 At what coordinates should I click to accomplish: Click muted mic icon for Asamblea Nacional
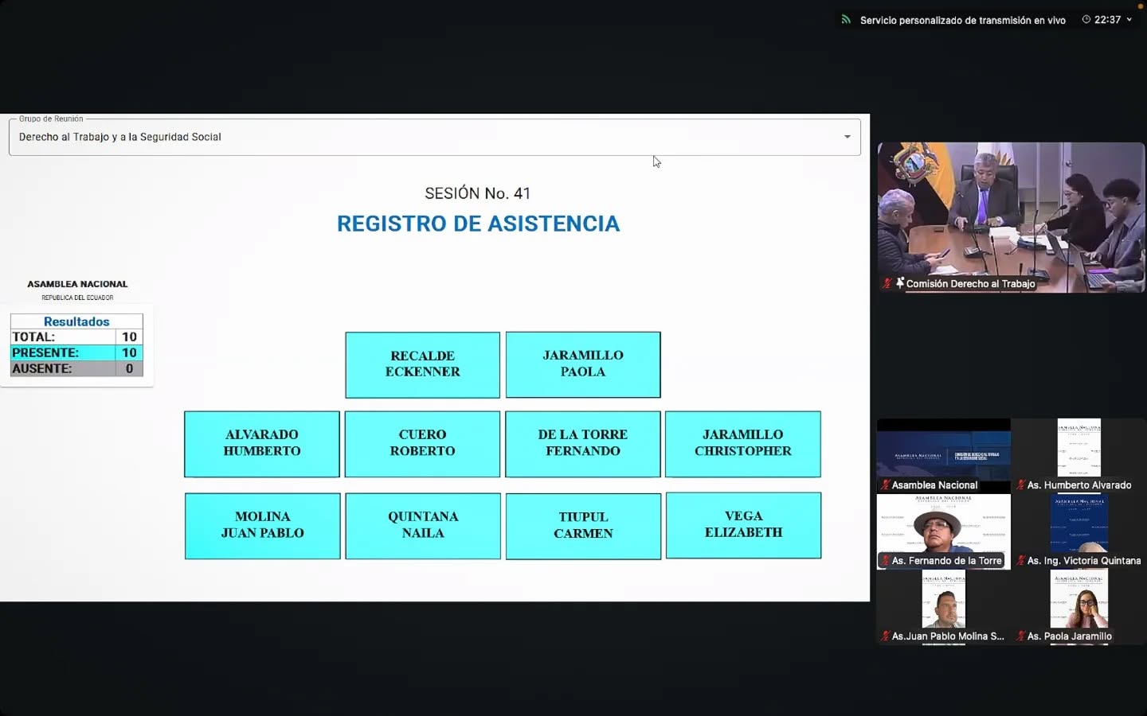tap(885, 484)
